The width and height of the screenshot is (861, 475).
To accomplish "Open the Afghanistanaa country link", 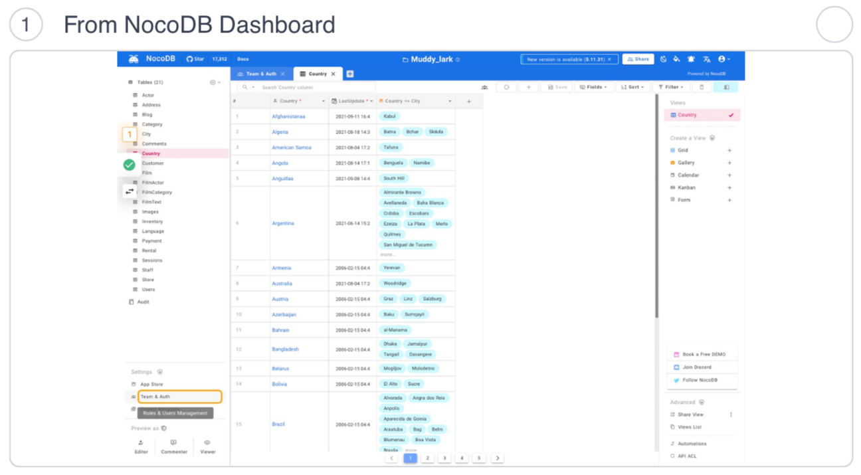I will point(288,116).
